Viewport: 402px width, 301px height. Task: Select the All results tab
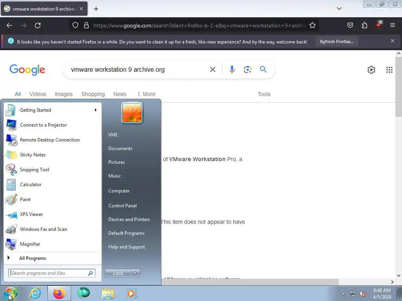(18, 94)
